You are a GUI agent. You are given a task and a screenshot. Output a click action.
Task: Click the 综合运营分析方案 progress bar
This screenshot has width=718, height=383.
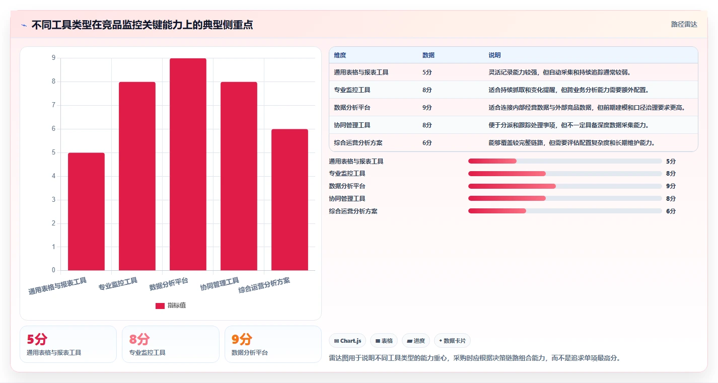565,211
